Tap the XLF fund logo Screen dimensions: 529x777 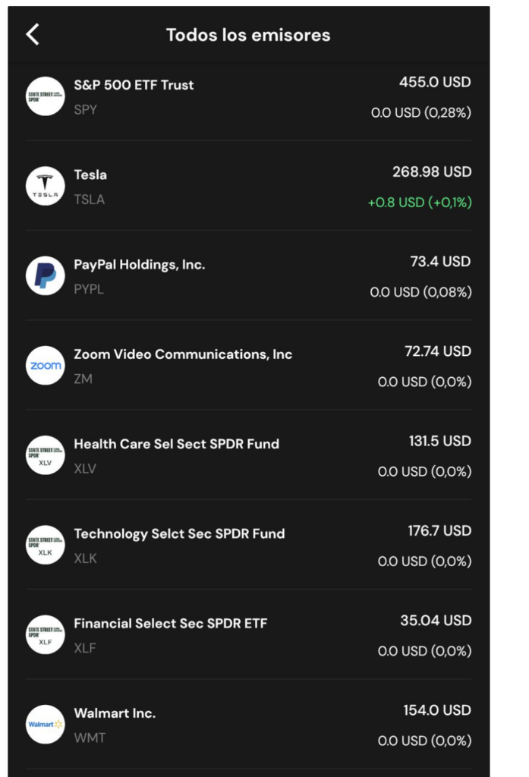45,634
